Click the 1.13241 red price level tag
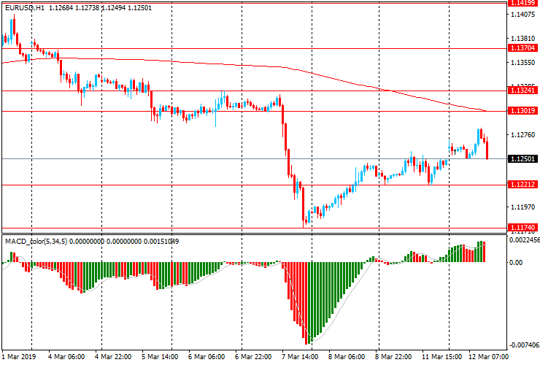The height and width of the screenshot is (365, 540). click(523, 91)
